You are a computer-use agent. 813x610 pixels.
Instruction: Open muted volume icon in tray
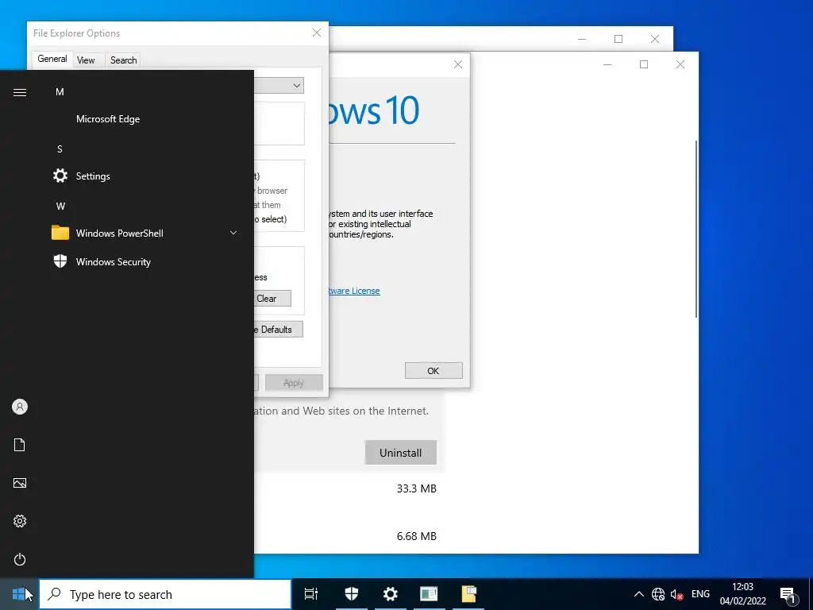[676, 594]
